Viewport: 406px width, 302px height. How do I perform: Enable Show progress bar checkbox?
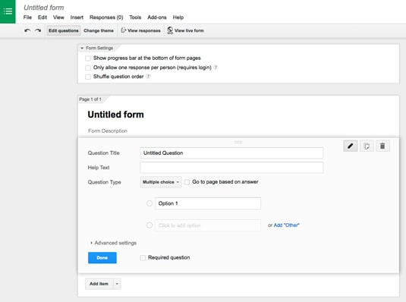click(88, 58)
